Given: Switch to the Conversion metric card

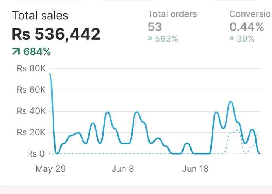Looking at the screenshot, I should pos(250,14).
